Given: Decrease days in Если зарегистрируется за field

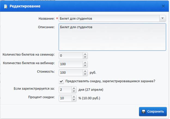Looking at the screenshot, I should click(74, 91).
